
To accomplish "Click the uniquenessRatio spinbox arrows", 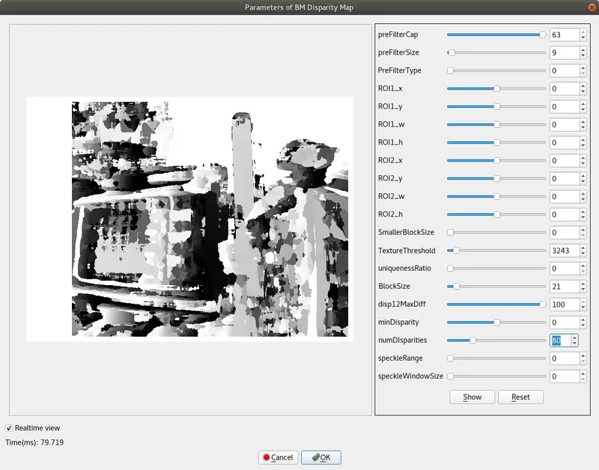I will [583, 269].
